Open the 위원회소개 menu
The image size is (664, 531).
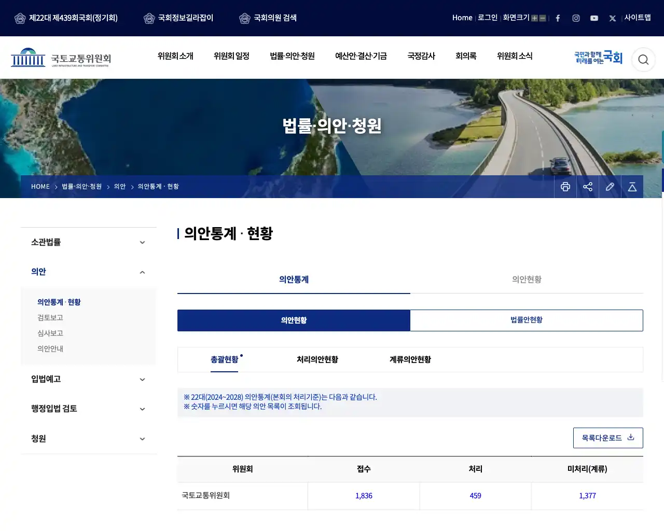[x=175, y=56]
